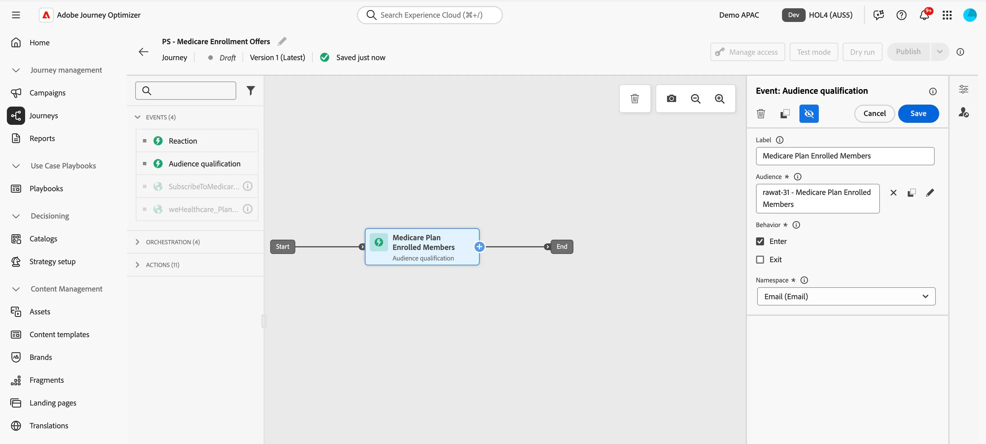Save the audience qualification event
Viewport: 986px width, 444px height.
(x=918, y=114)
